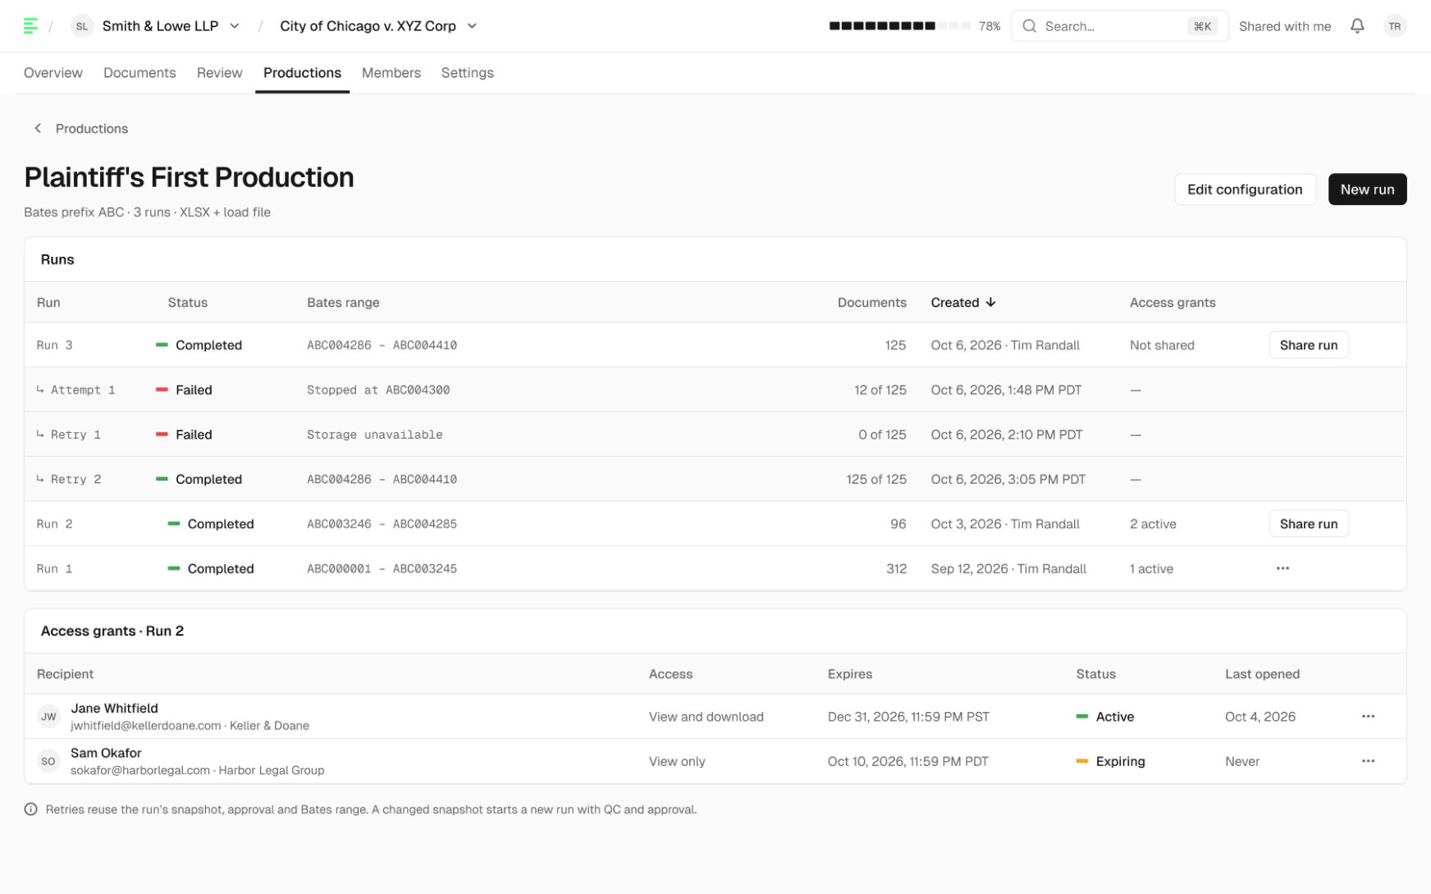Open the TR user avatar menu

1394,26
